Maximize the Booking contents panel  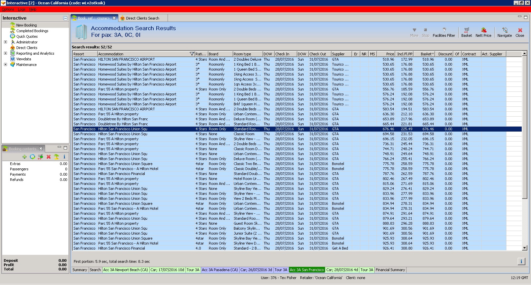coord(65,147)
